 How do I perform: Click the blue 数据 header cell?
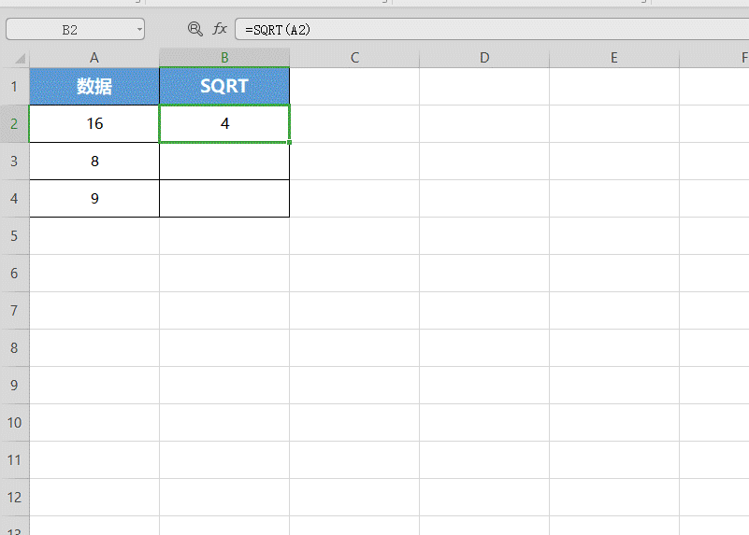94,87
